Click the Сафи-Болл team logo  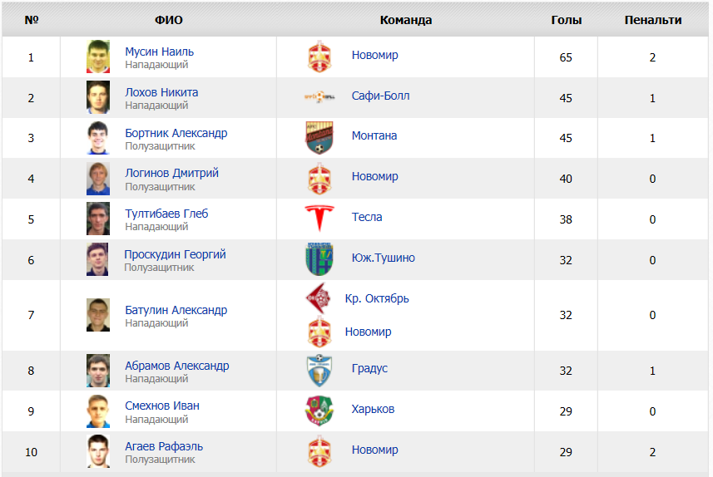(x=319, y=96)
